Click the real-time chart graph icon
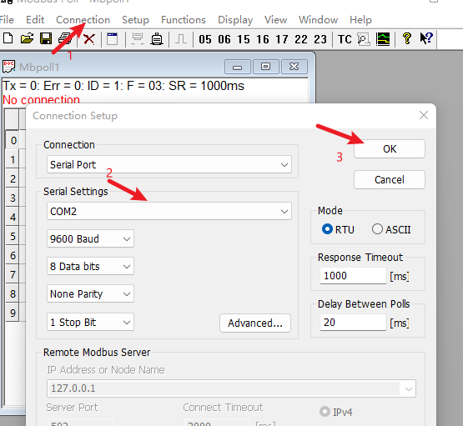 (383, 39)
